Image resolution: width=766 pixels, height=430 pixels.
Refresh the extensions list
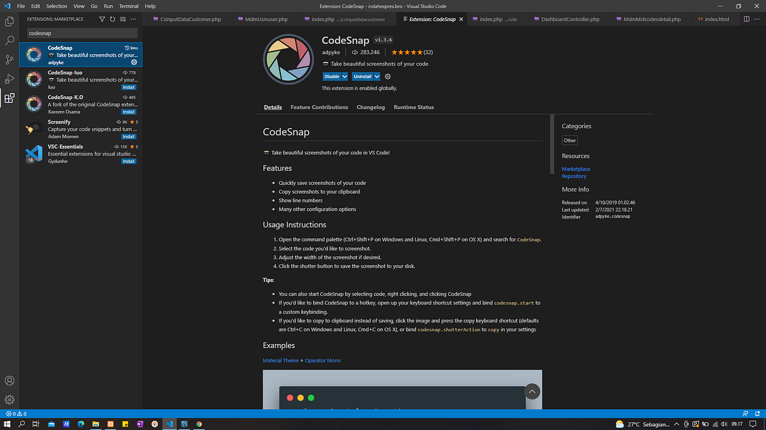111,20
